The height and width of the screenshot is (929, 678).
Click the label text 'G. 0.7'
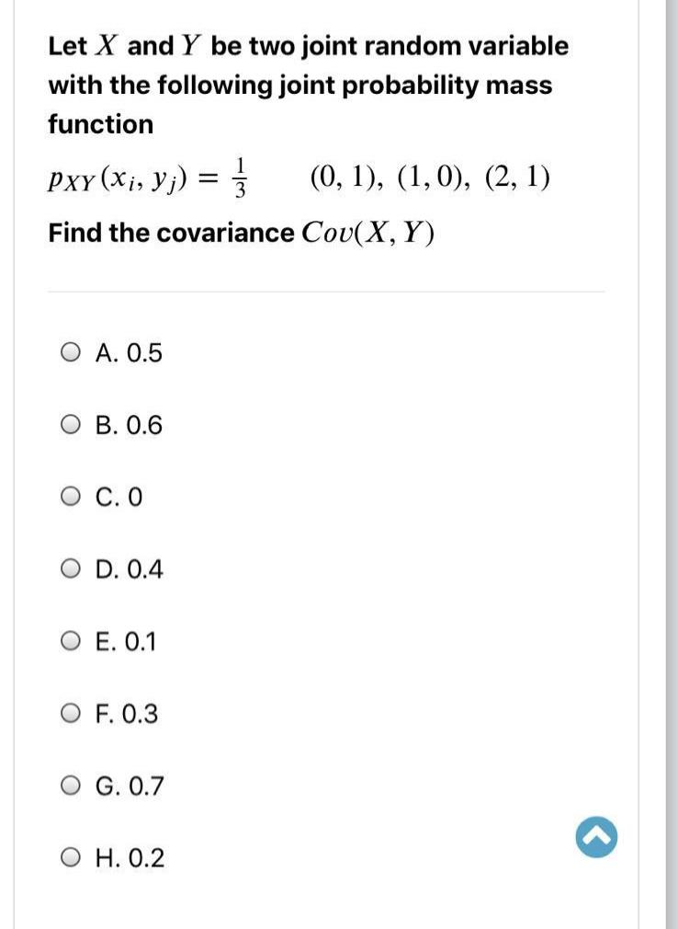[x=130, y=785]
